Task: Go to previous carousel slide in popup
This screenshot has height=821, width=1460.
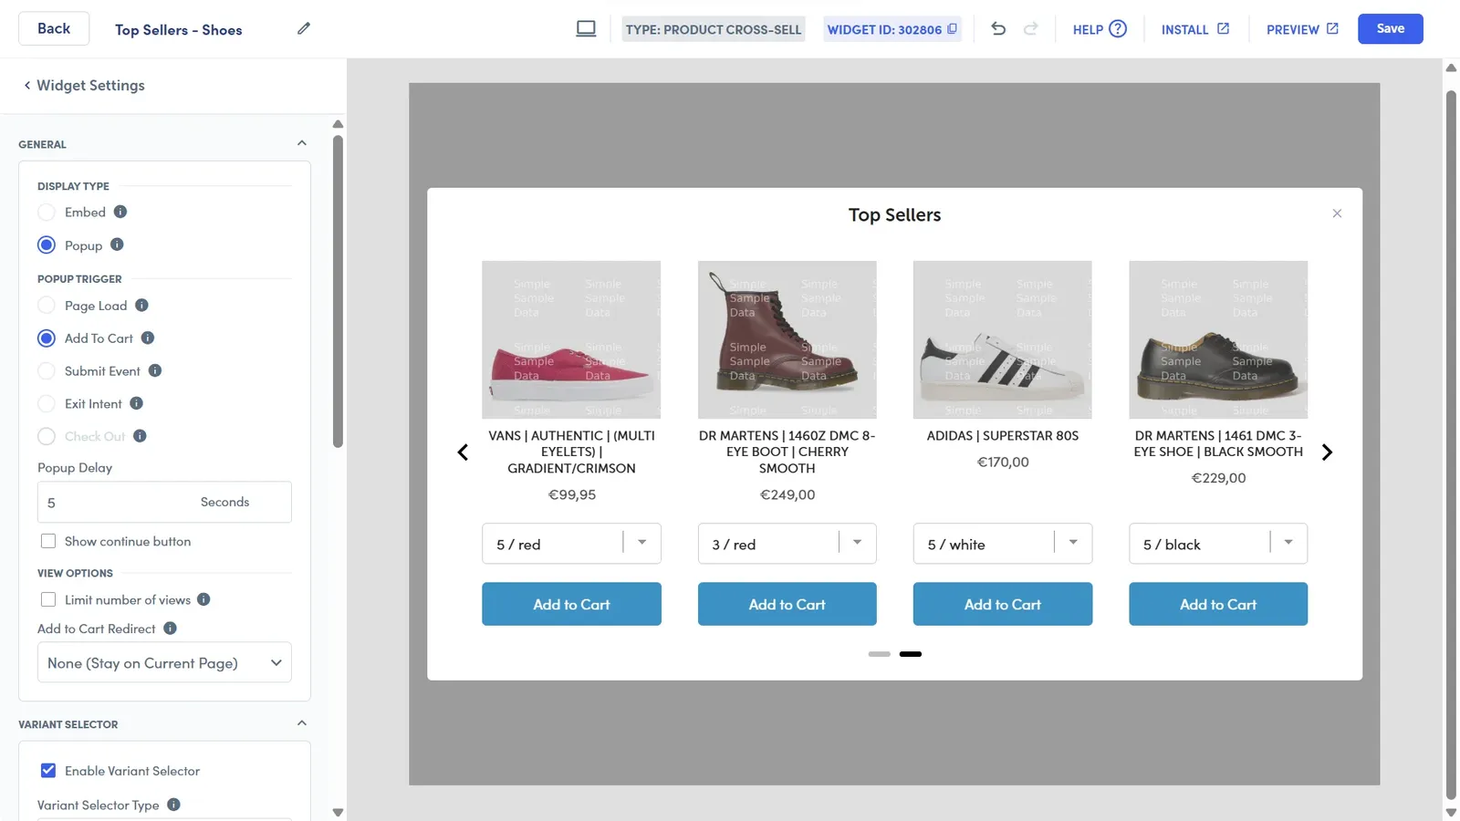Action: (463, 452)
